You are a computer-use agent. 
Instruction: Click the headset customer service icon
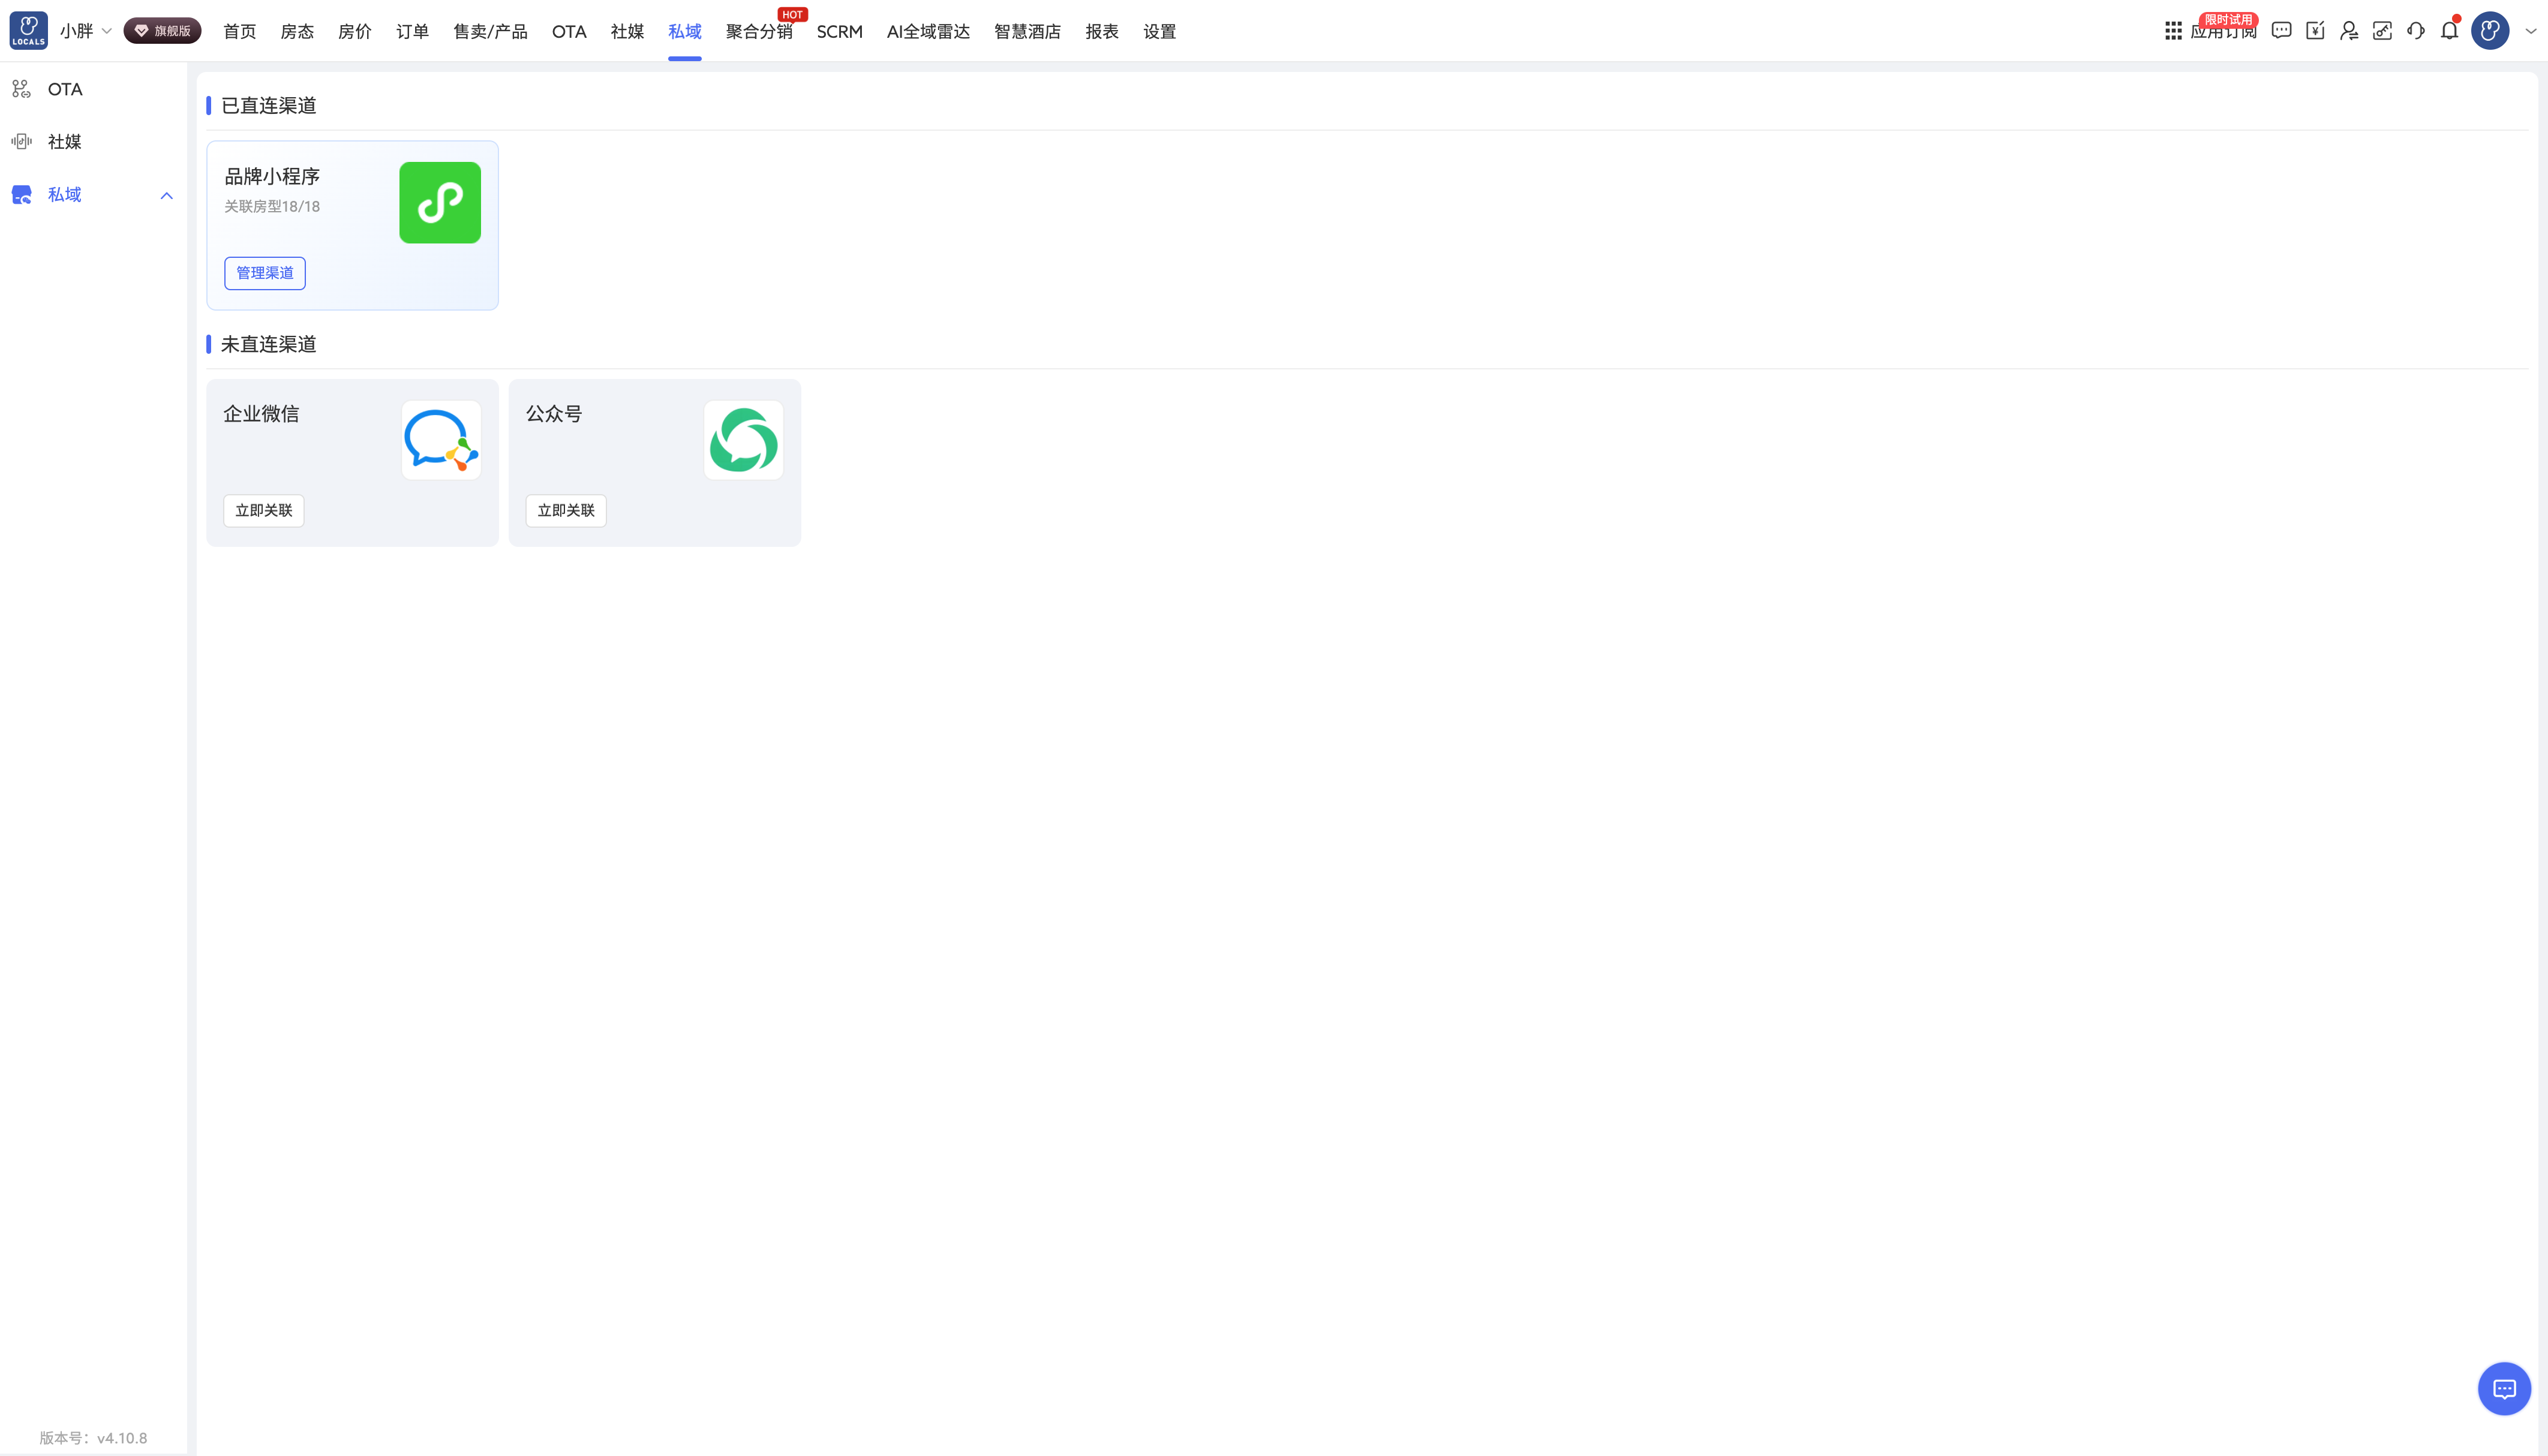[x=2416, y=31]
